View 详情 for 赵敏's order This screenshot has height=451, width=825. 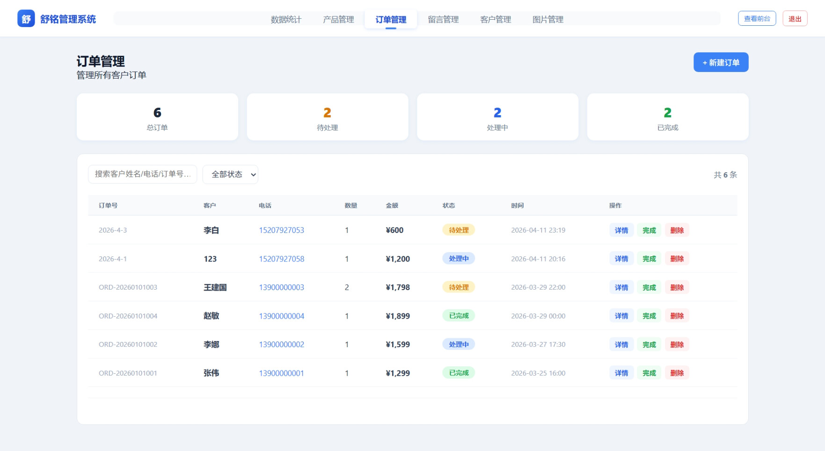[621, 316]
